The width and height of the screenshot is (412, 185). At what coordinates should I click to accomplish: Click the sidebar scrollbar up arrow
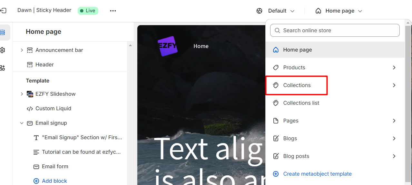pyautogui.click(x=130, y=45)
